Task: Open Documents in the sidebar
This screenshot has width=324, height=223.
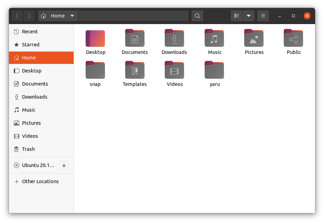Action: tap(41, 84)
